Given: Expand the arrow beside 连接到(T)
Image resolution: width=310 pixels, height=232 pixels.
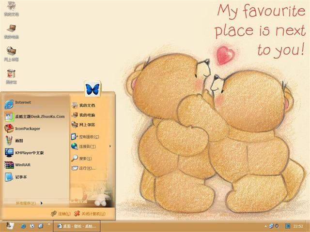Looking at the screenshot, I should [110, 146].
